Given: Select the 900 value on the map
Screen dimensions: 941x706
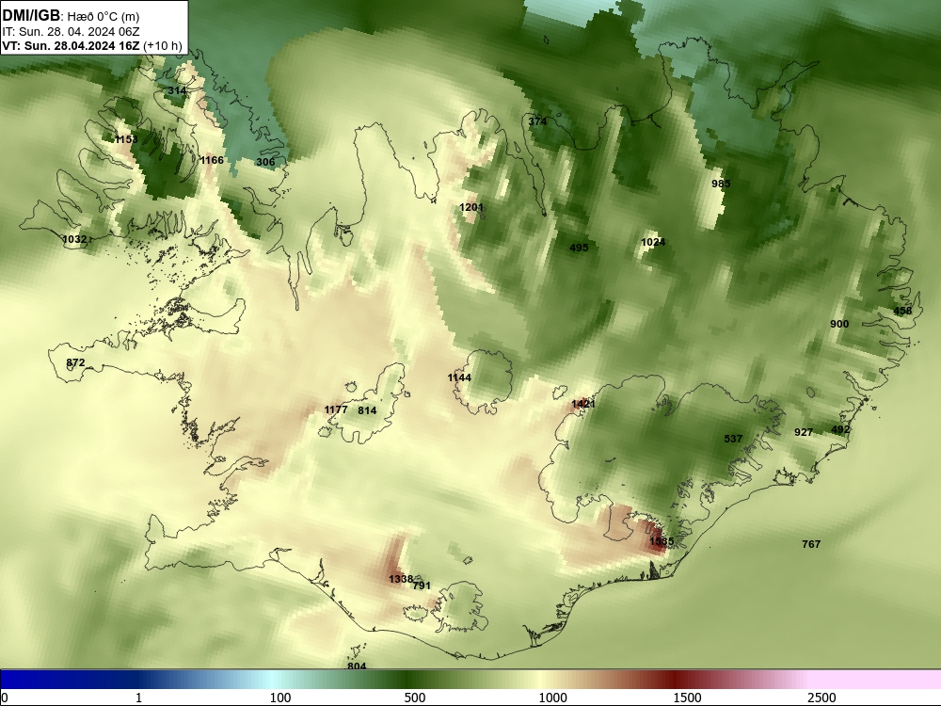Looking at the screenshot, I should tap(839, 324).
